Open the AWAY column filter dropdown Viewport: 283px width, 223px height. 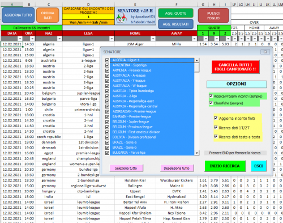click(194, 39)
